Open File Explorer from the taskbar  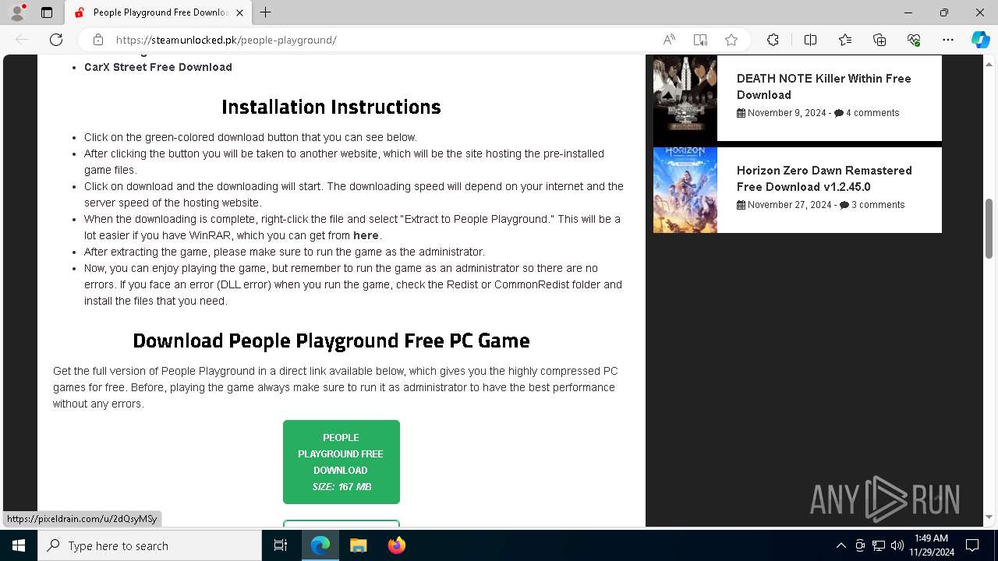[358, 545]
